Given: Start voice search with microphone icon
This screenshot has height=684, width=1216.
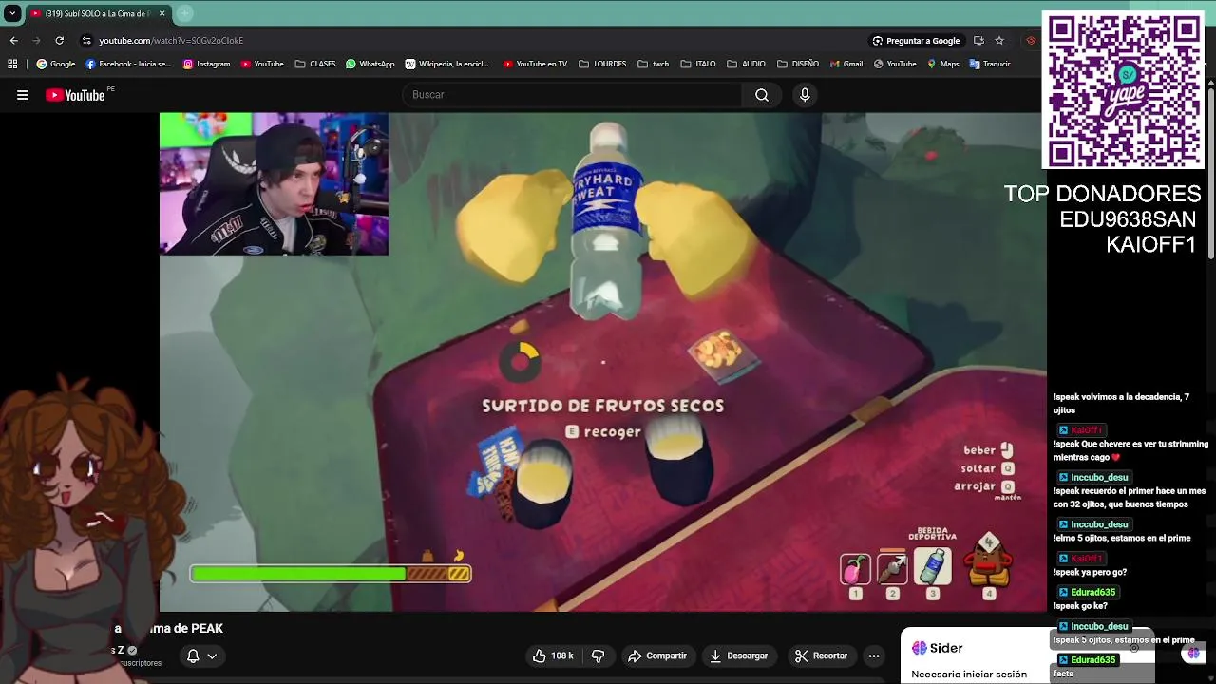Looking at the screenshot, I should (805, 95).
